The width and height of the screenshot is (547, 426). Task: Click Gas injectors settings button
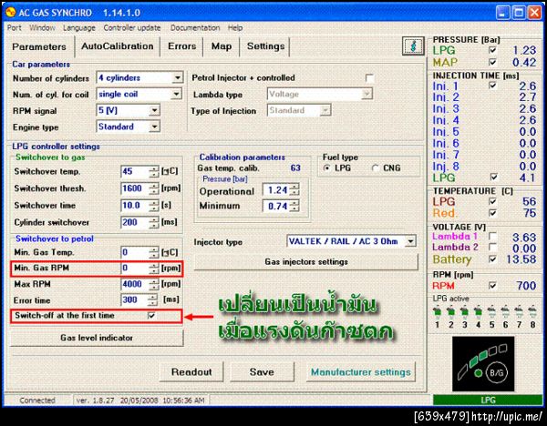pyautogui.click(x=306, y=262)
